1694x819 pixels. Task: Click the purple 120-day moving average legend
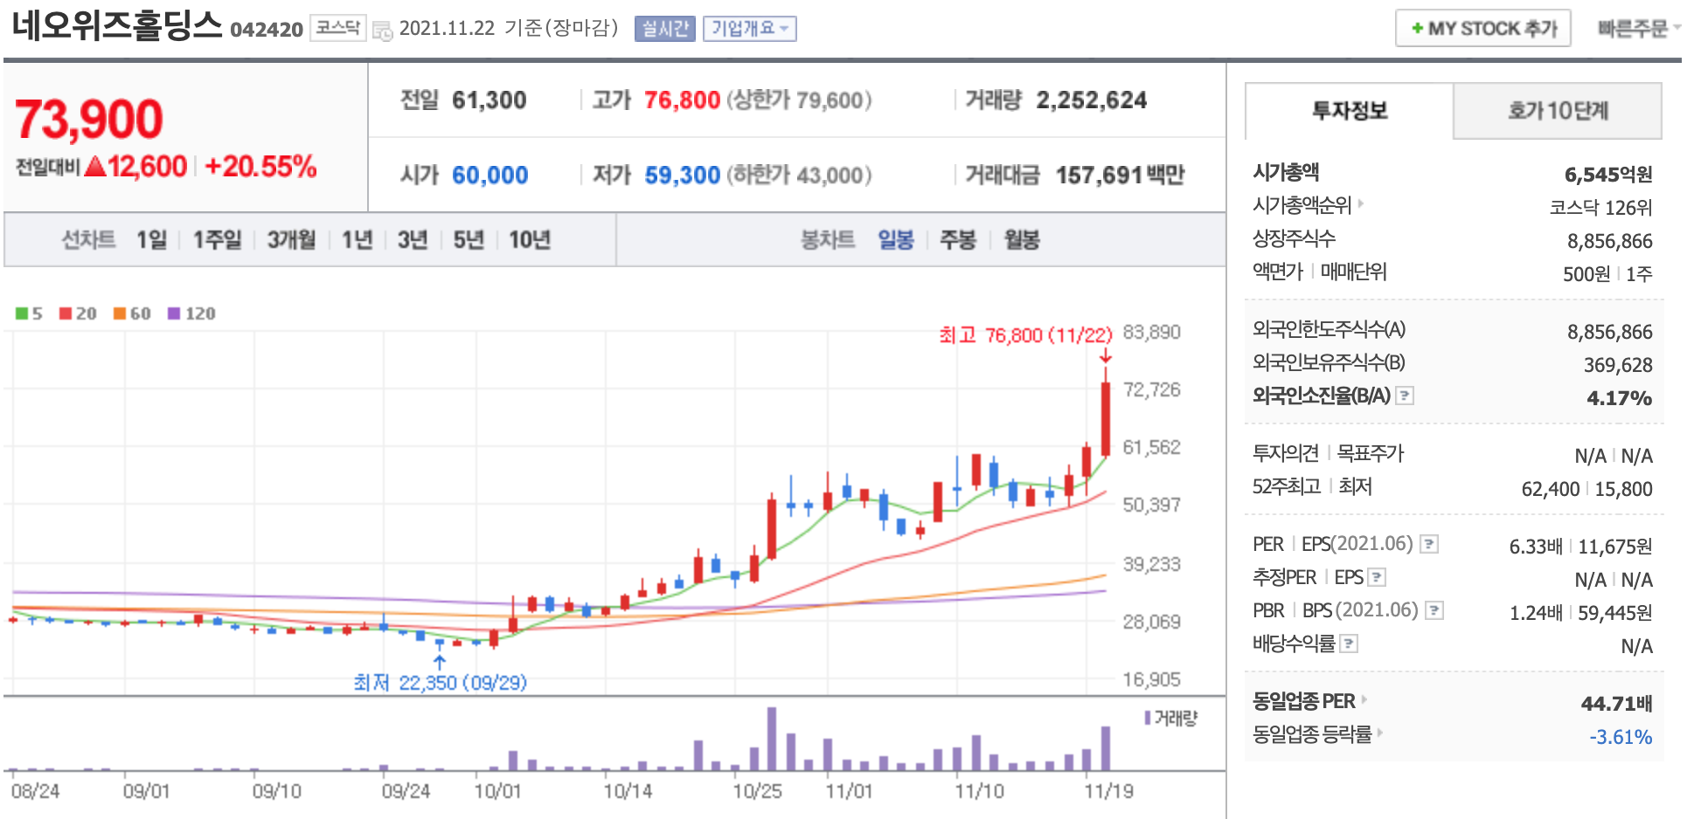pos(191,313)
